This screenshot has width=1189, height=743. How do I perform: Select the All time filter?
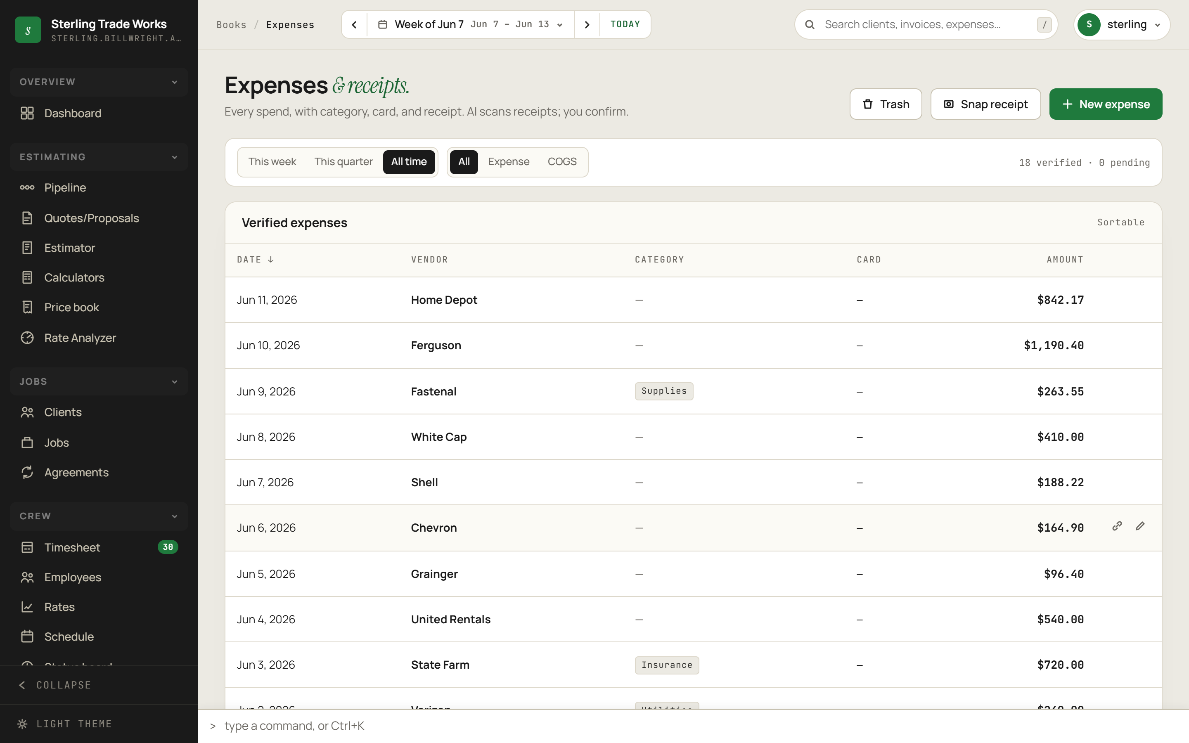[x=409, y=162]
